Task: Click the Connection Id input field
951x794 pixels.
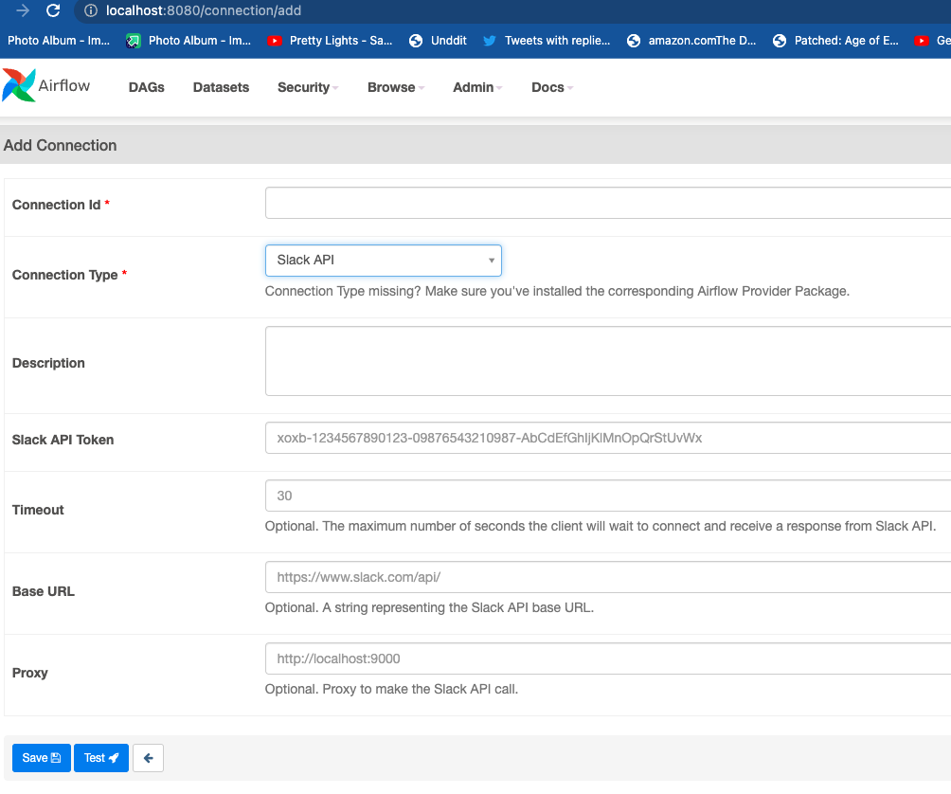Action: [608, 203]
